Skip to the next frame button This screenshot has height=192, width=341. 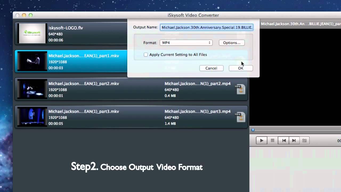[x=294, y=141]
